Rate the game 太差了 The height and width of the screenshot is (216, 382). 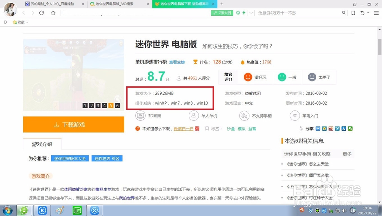click(319, 77)
